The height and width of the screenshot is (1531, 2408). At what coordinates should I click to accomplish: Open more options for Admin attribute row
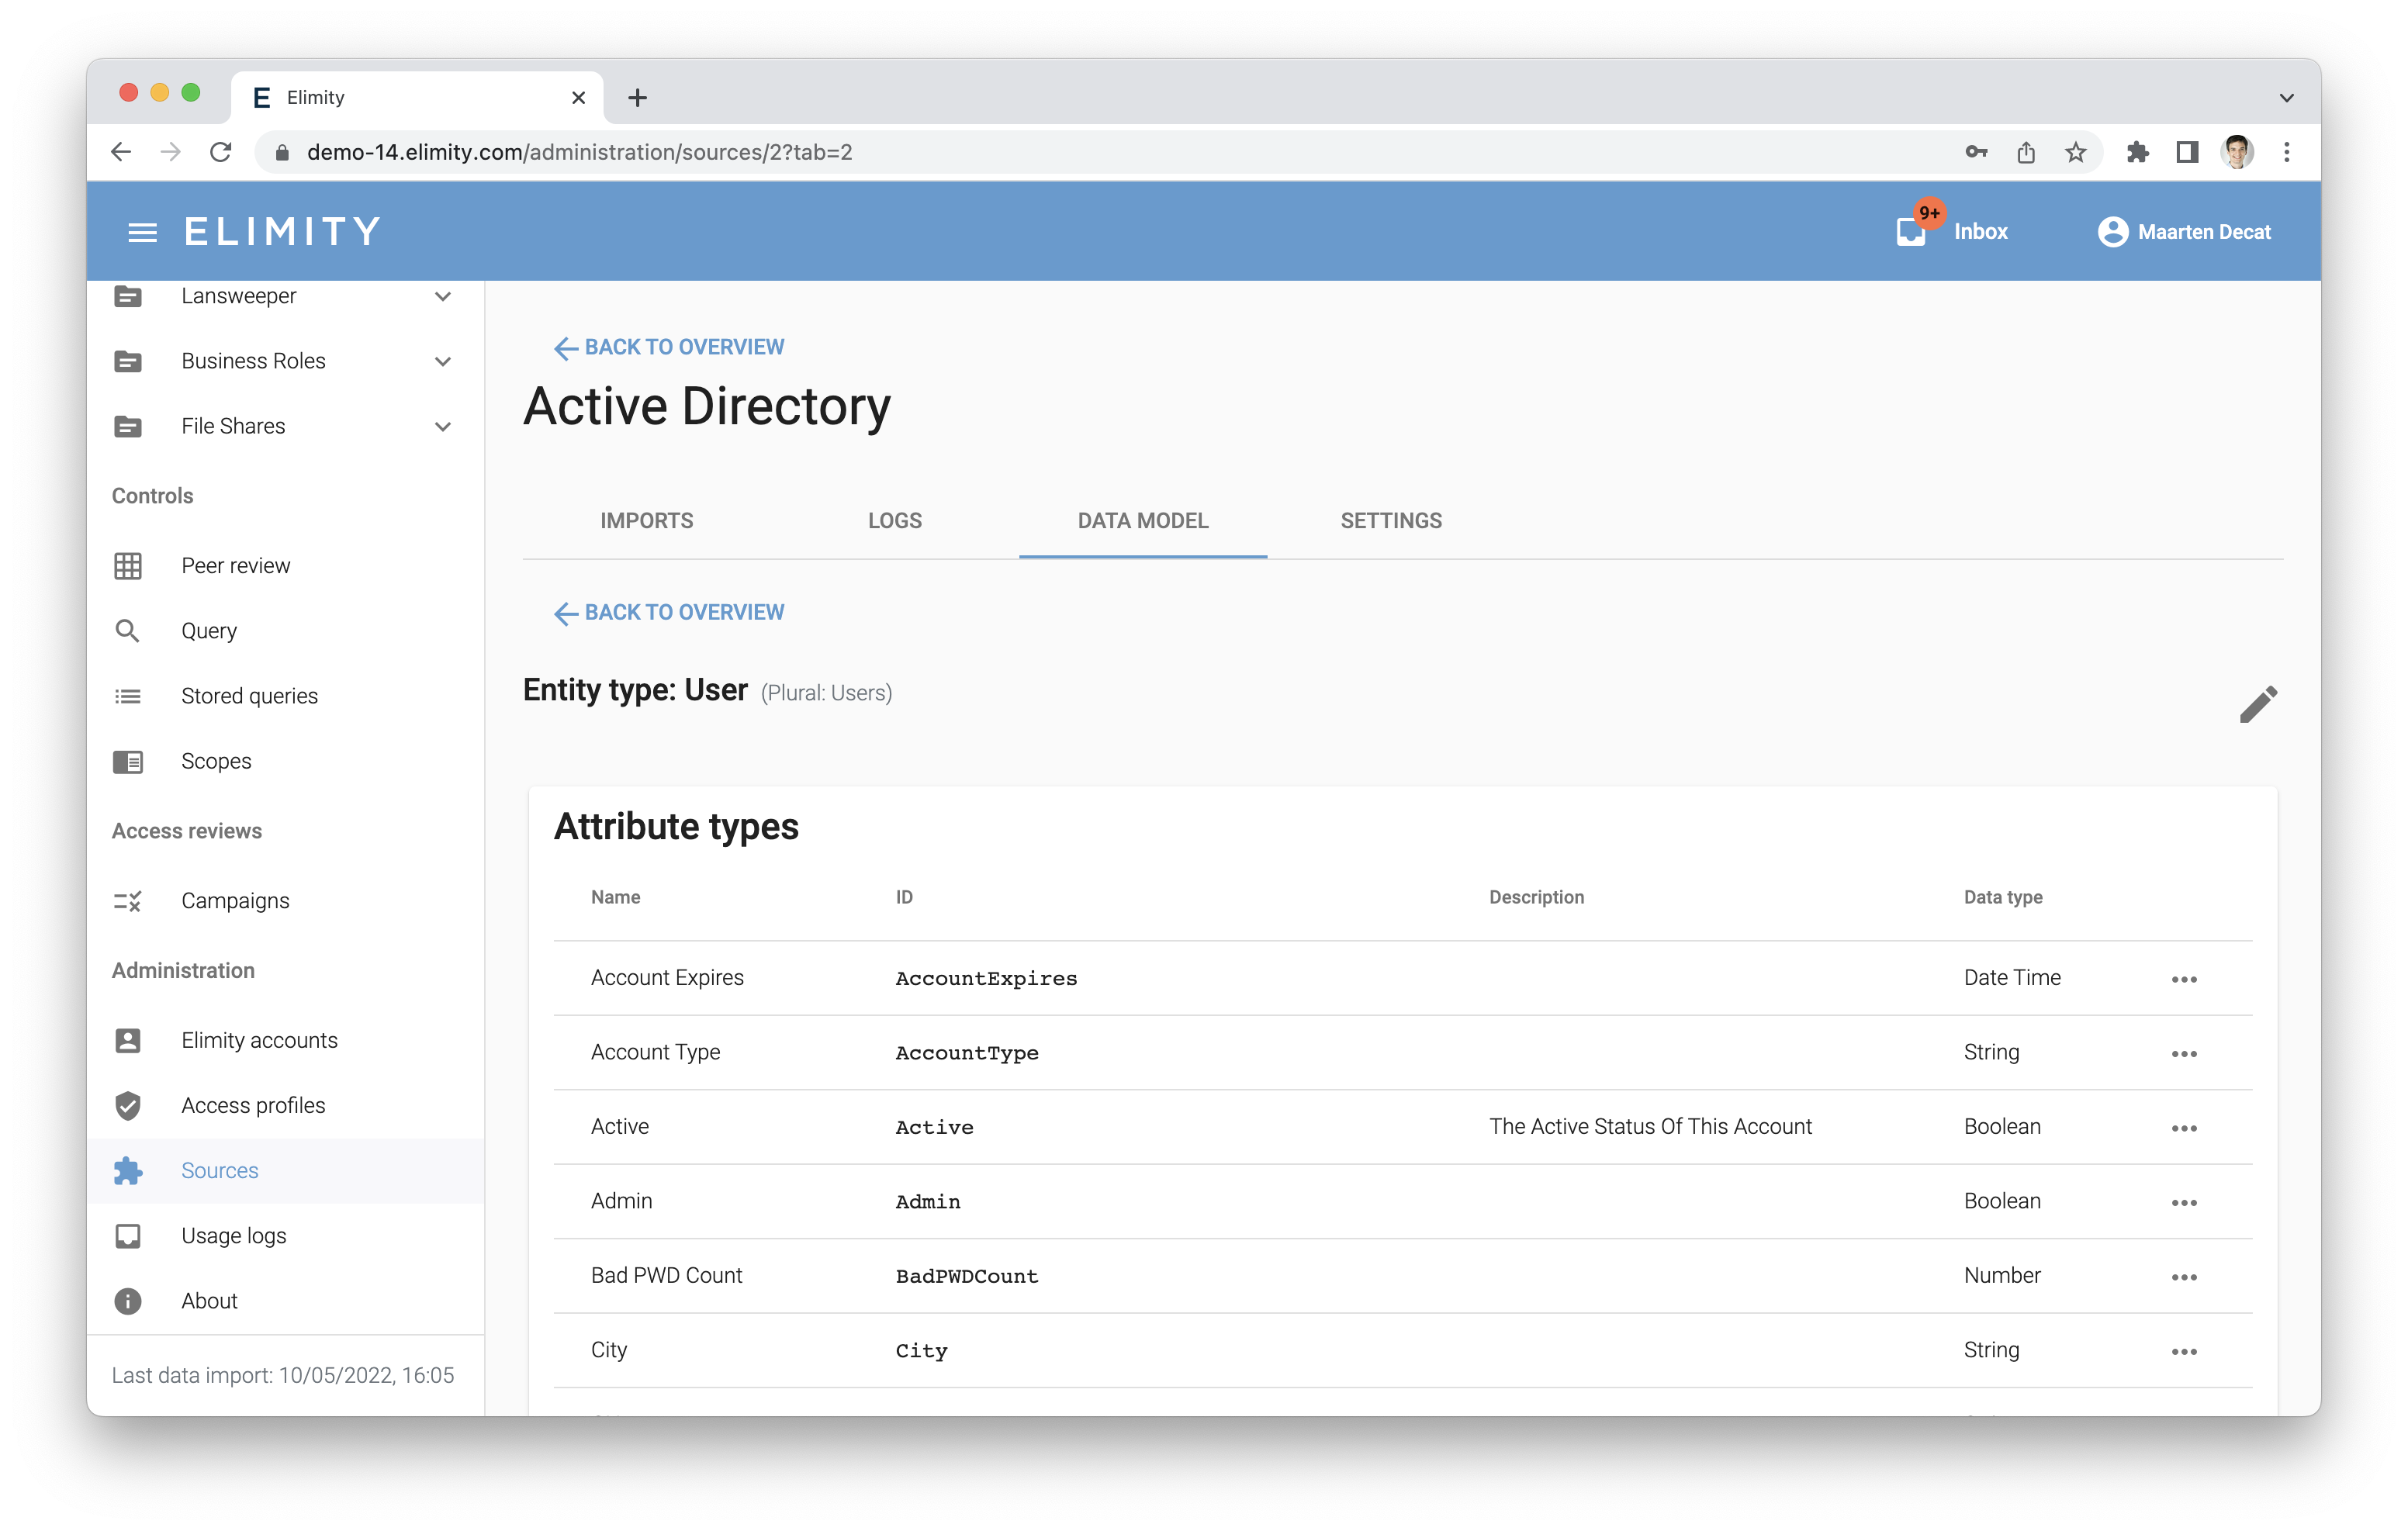pyautogui.click(x=2184, y=1202)
